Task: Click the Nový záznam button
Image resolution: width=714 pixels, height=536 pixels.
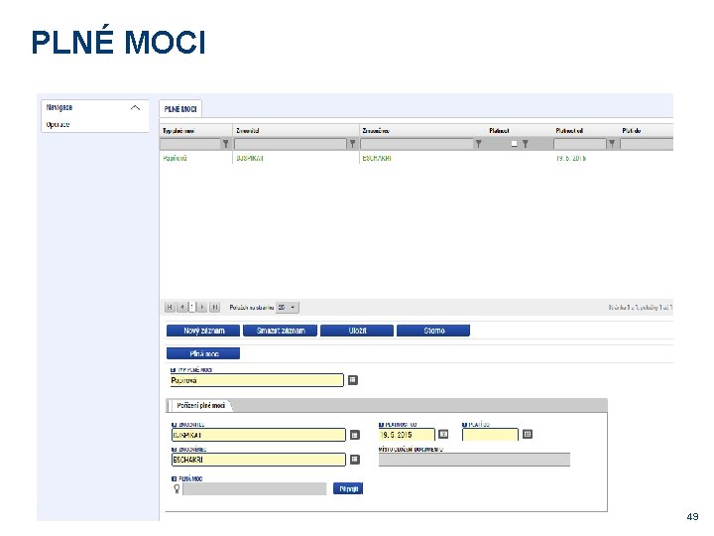Action: 203,331
